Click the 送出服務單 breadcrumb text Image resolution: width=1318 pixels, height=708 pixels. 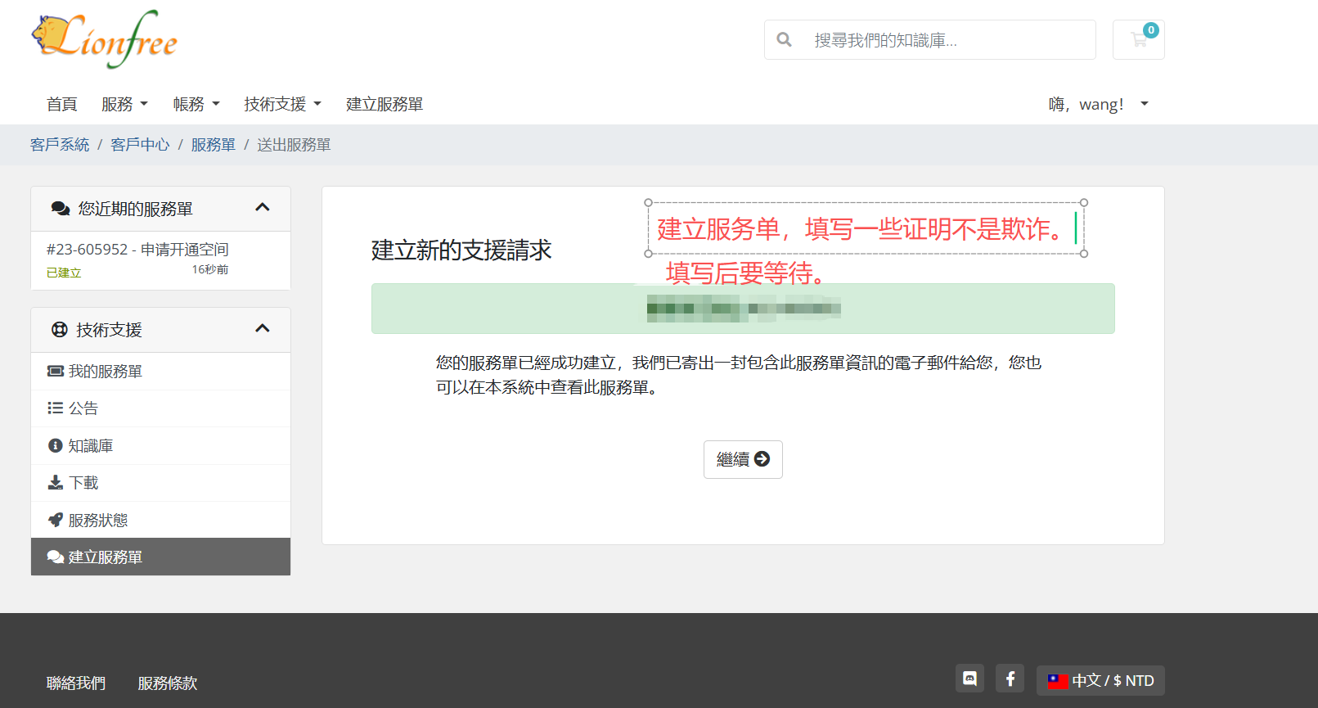294,145
